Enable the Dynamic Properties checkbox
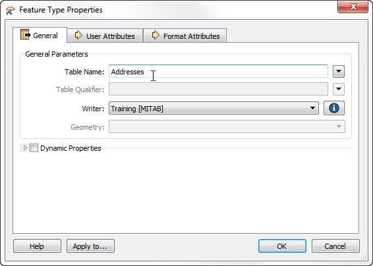The width and height of the screenshot is (373, 266). click(34, 148)
